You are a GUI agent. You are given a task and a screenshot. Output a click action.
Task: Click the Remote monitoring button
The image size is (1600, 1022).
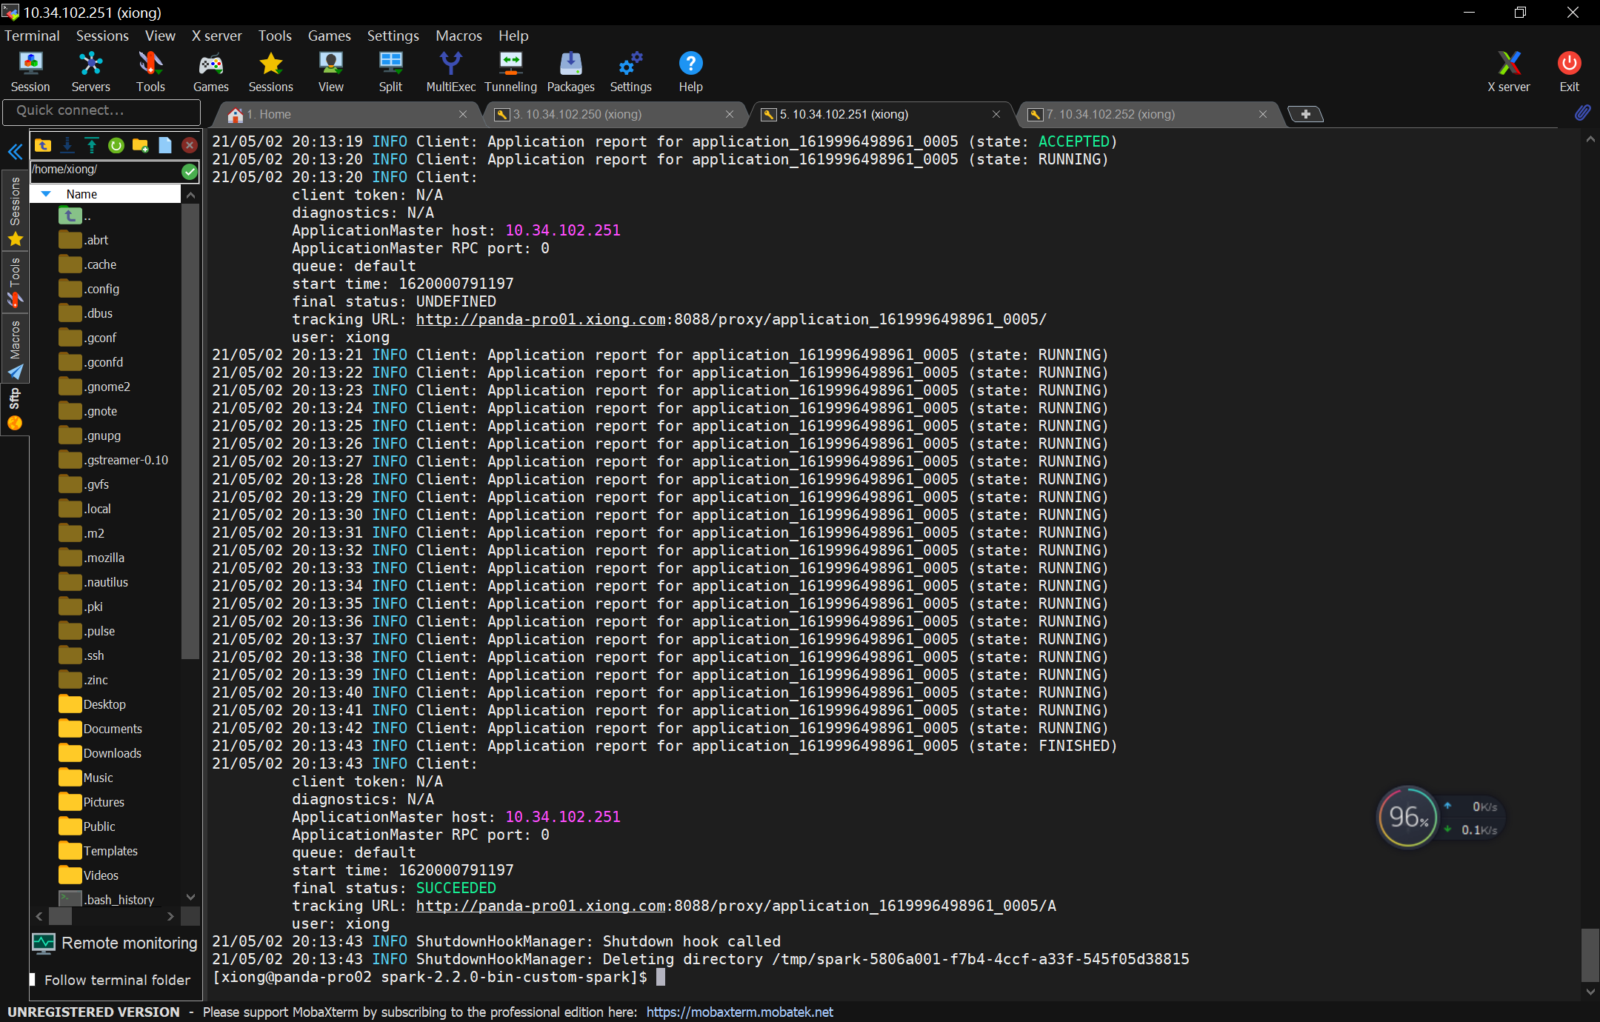pyautogui.click(x=115, y=943)
